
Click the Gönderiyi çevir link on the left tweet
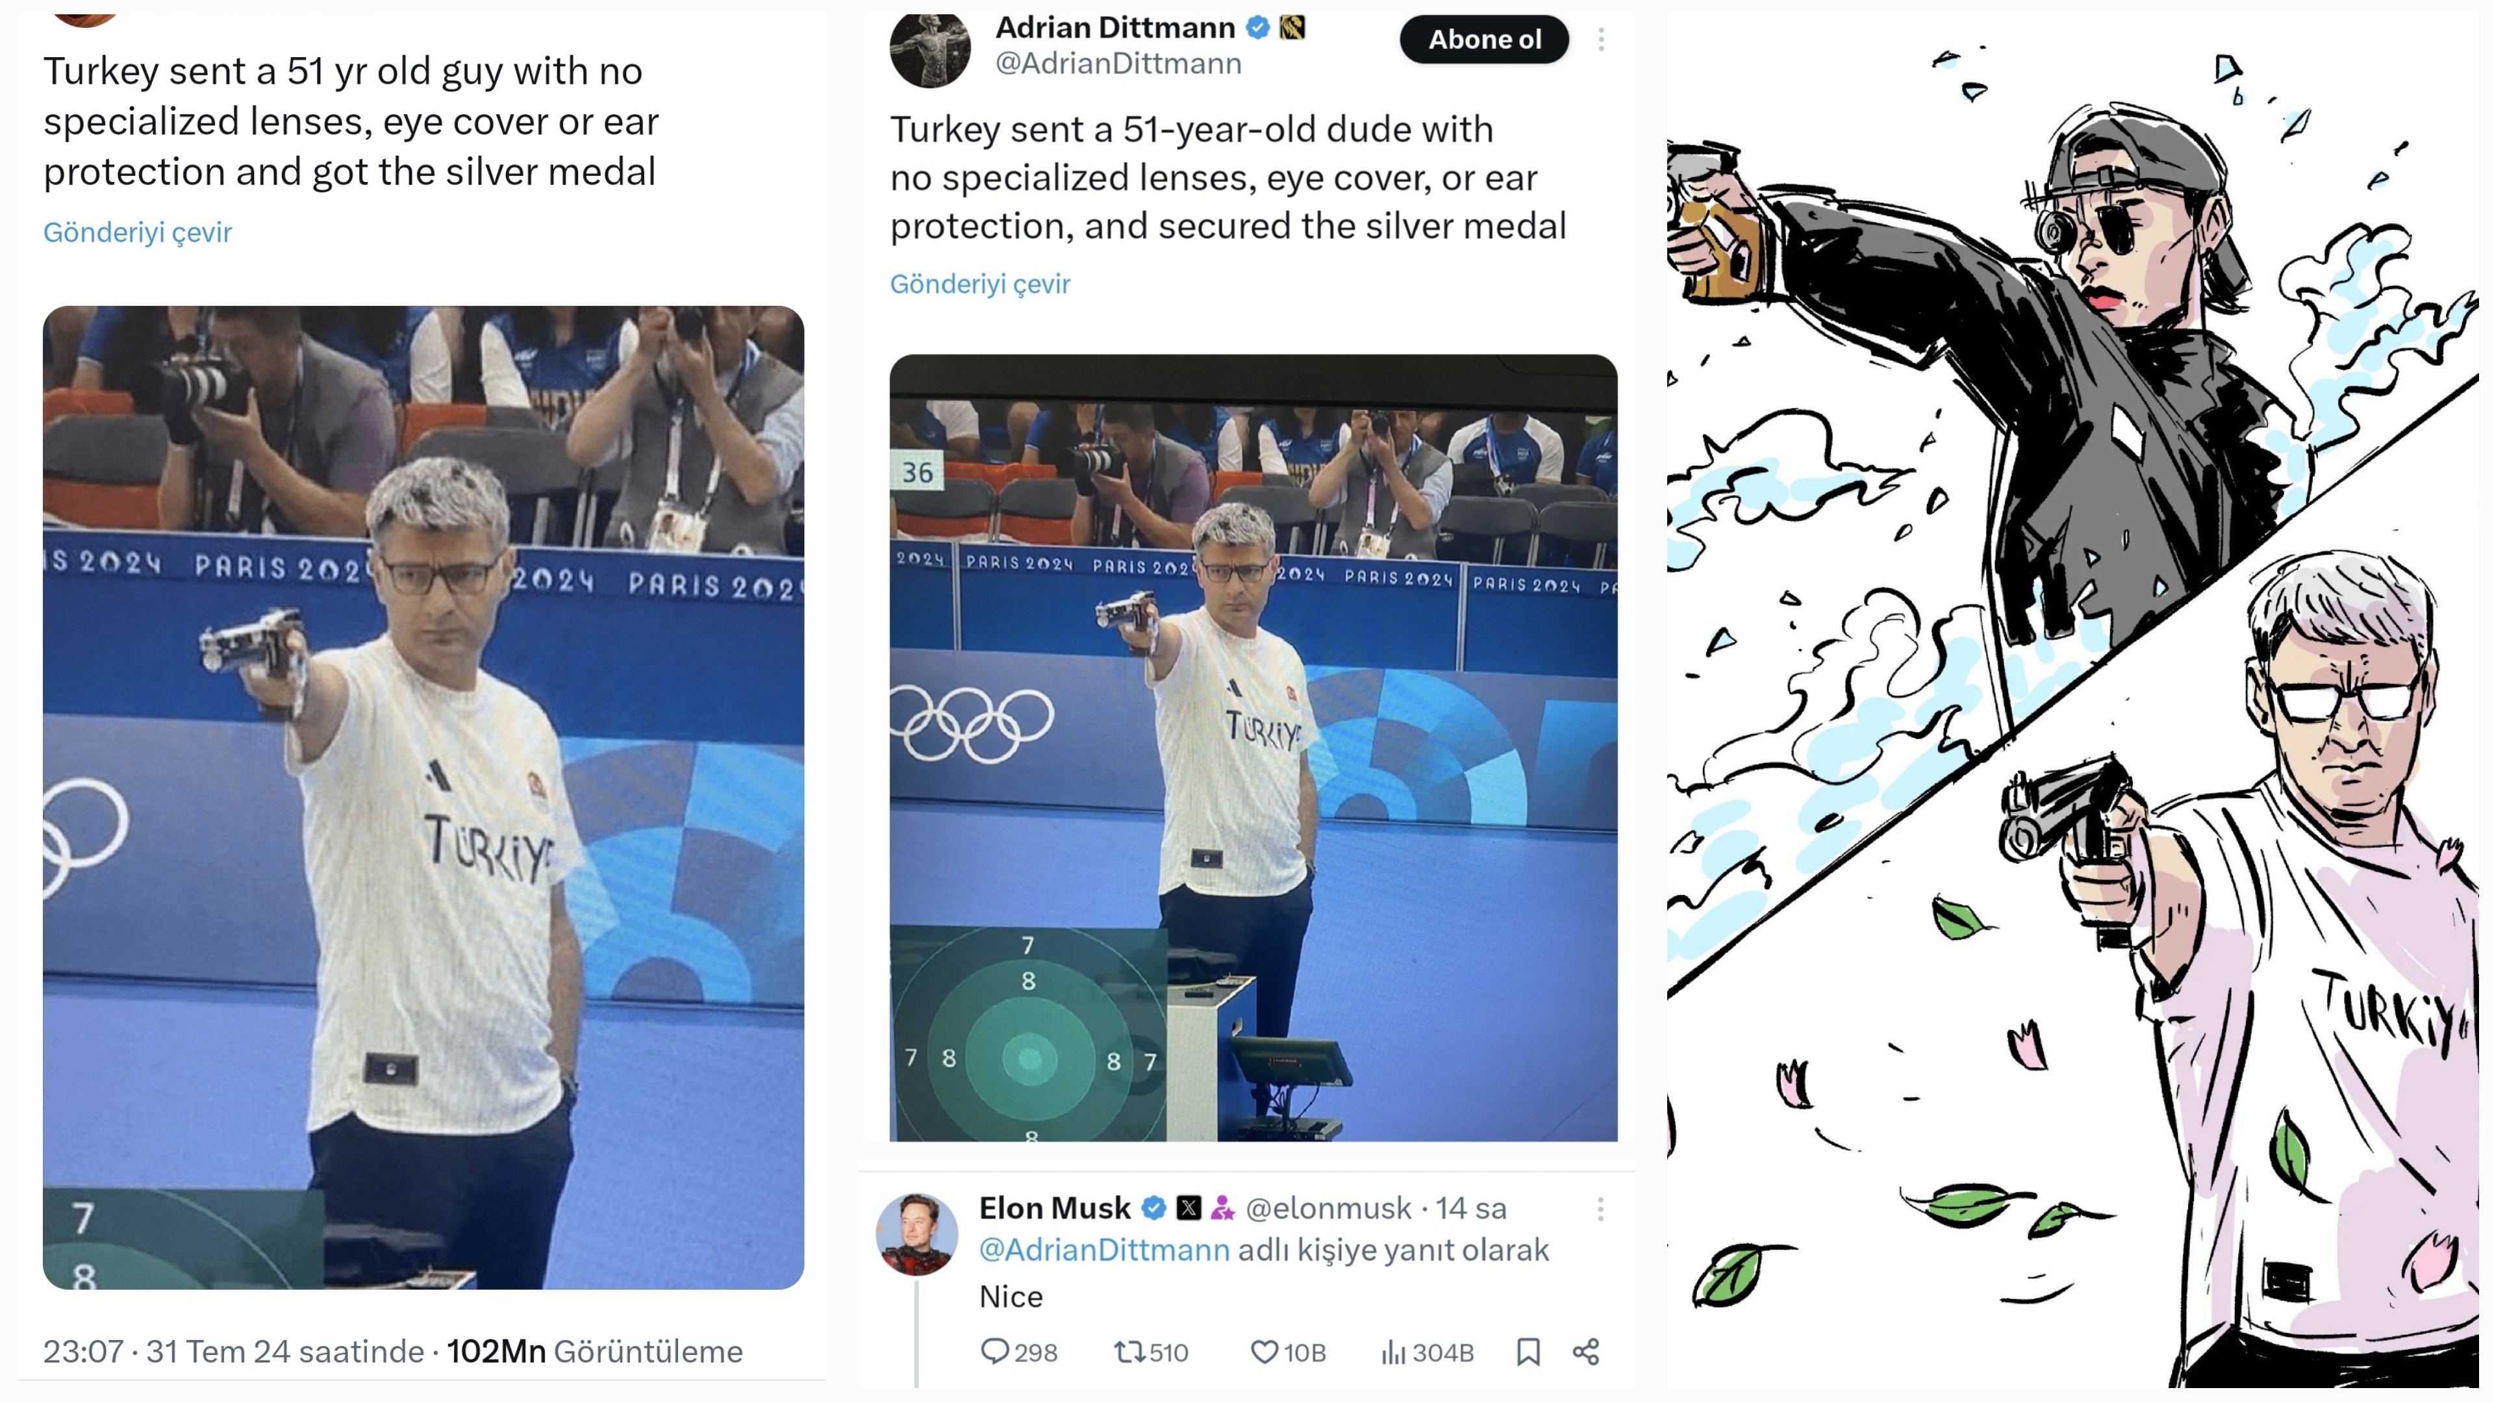[x=138, y=233]
